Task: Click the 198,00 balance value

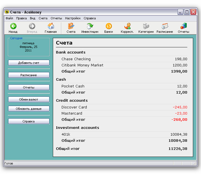Action: [x=181, y=59]
